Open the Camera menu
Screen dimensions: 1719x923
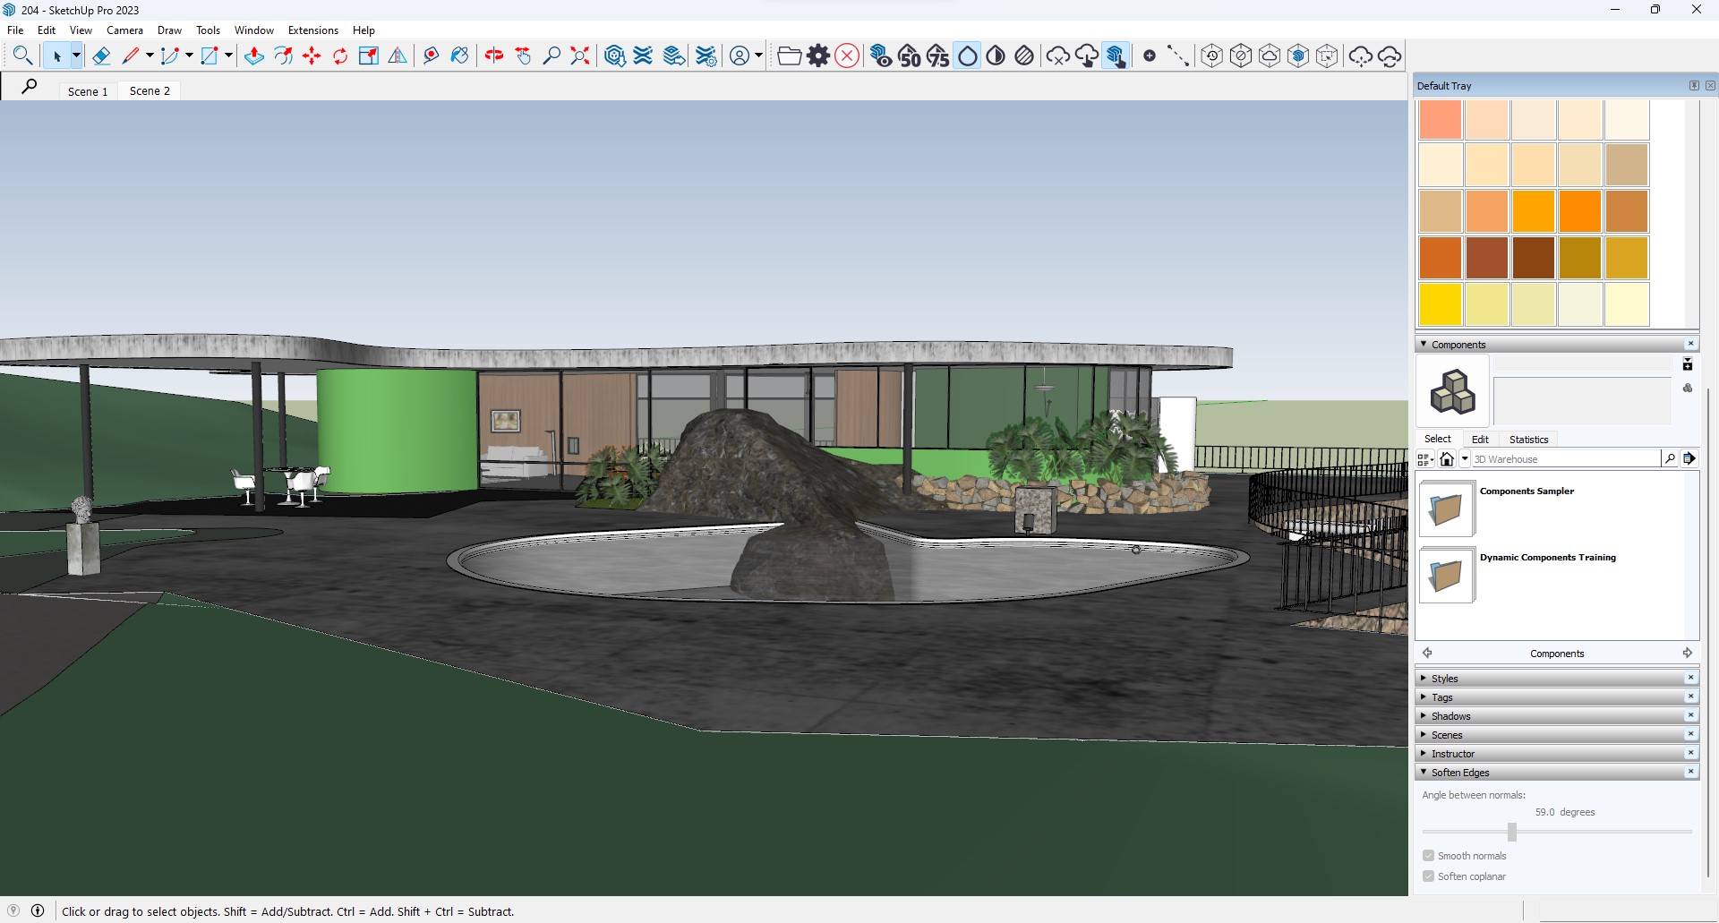click(x=124, y=30)
